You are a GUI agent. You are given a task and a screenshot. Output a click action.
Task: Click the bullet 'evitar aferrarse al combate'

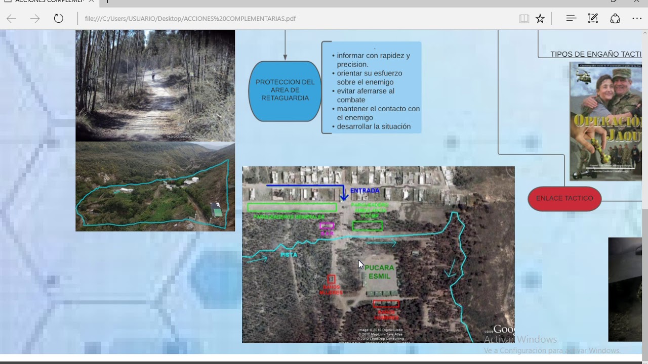[366, 96]
